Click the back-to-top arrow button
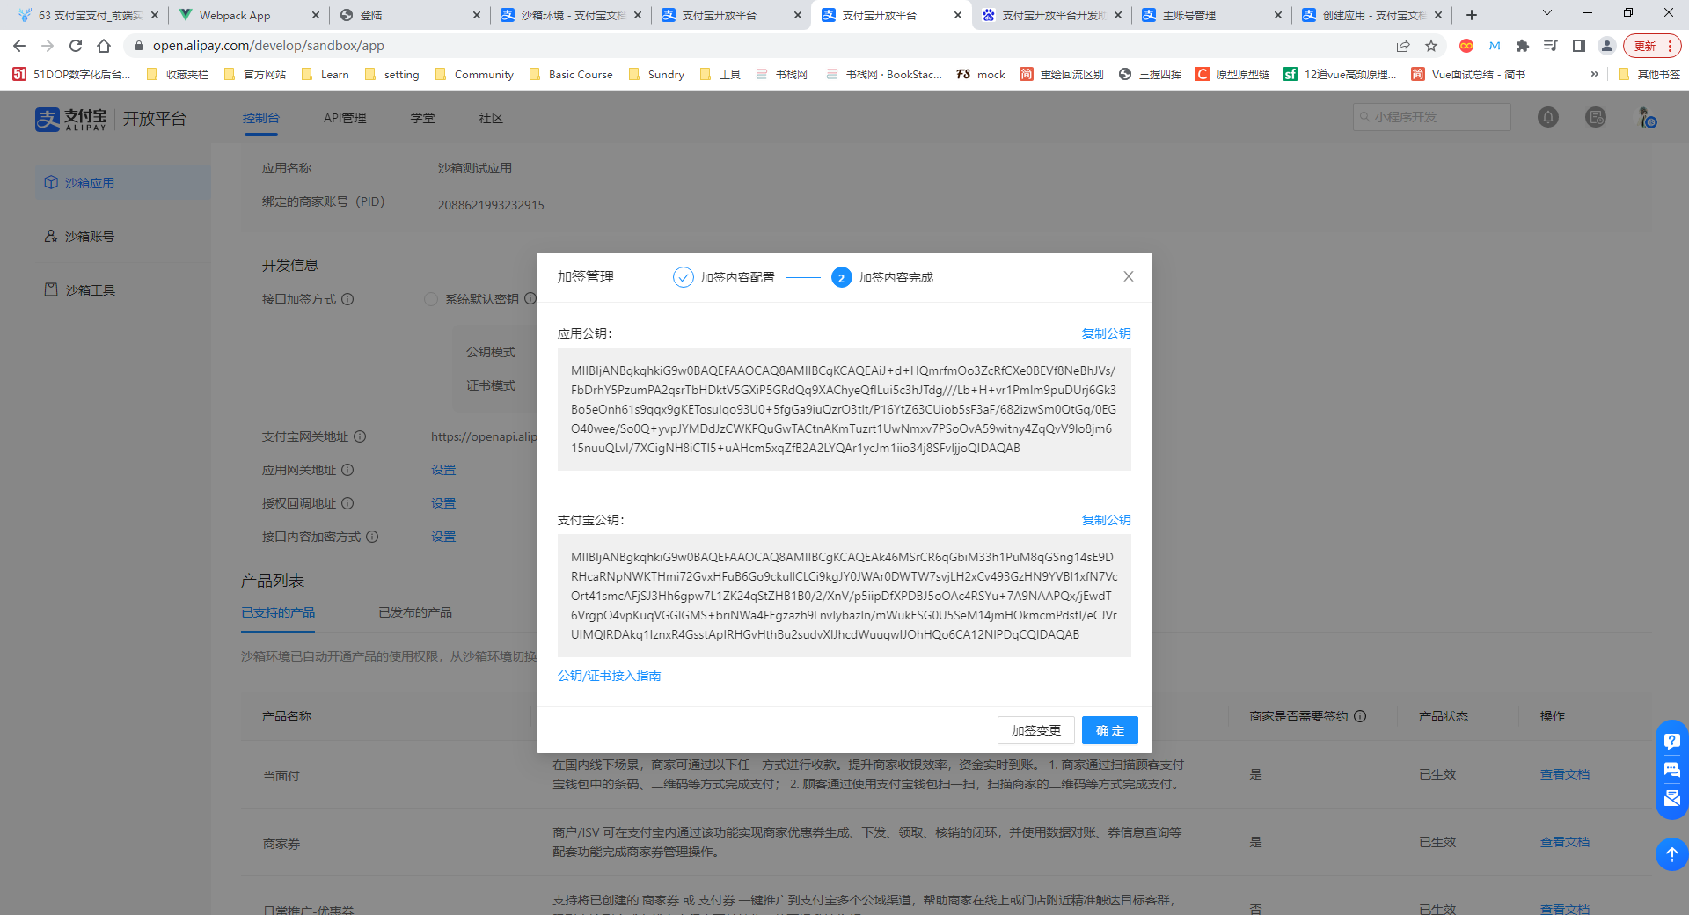Viewport: 1689px width, 915px height. coord(1671,853)
